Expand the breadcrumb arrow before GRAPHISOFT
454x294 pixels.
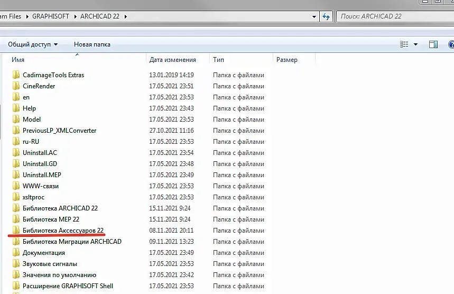coord(27,16)
